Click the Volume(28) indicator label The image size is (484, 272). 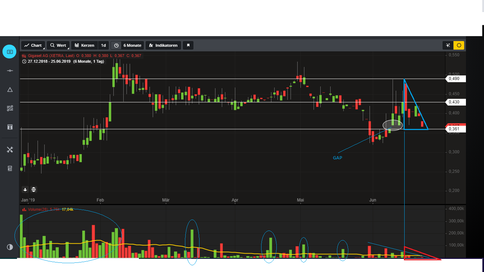pos(38,210)
